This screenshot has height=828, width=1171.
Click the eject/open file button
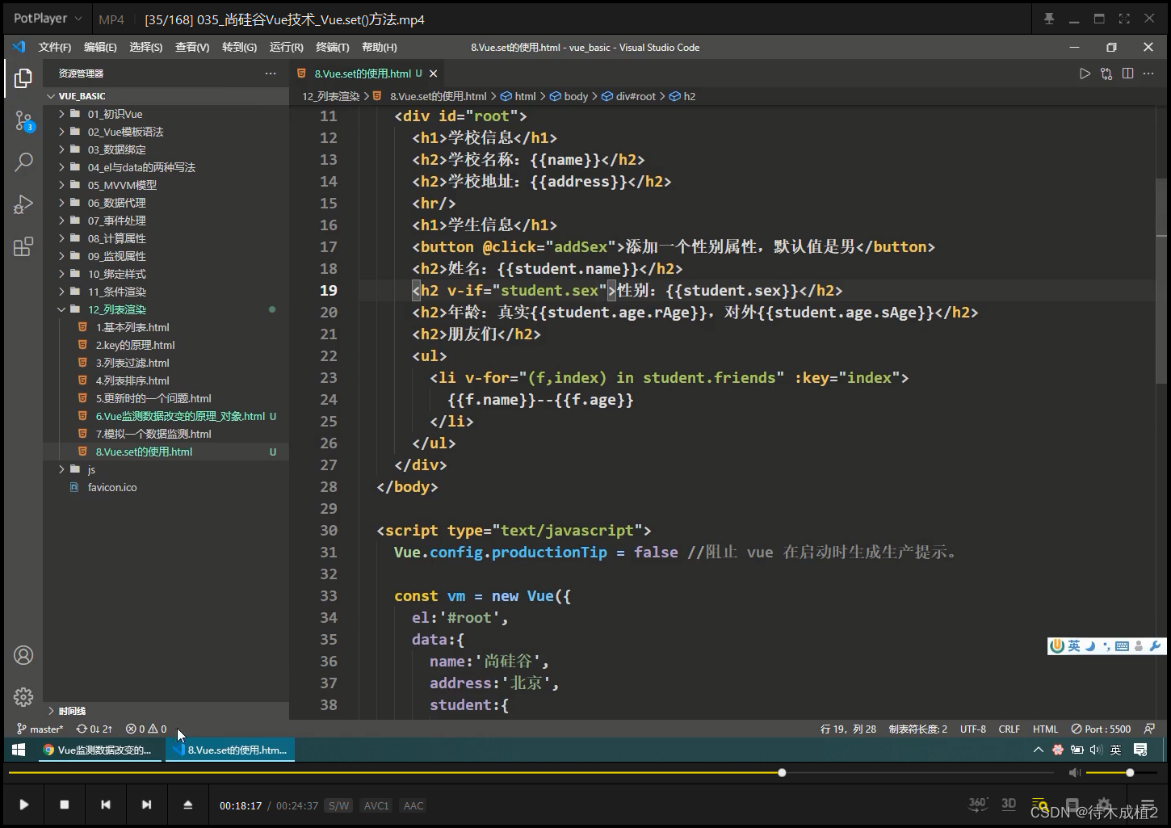pyautogui.click(x=187, y=805)
